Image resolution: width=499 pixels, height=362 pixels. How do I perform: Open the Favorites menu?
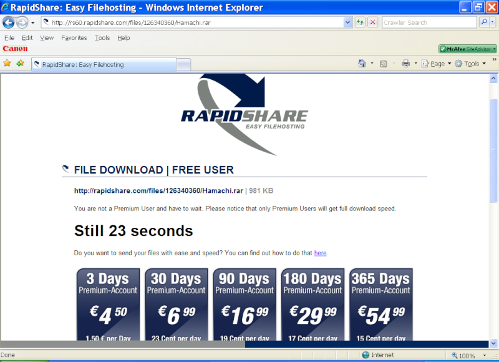pos(74,38)
